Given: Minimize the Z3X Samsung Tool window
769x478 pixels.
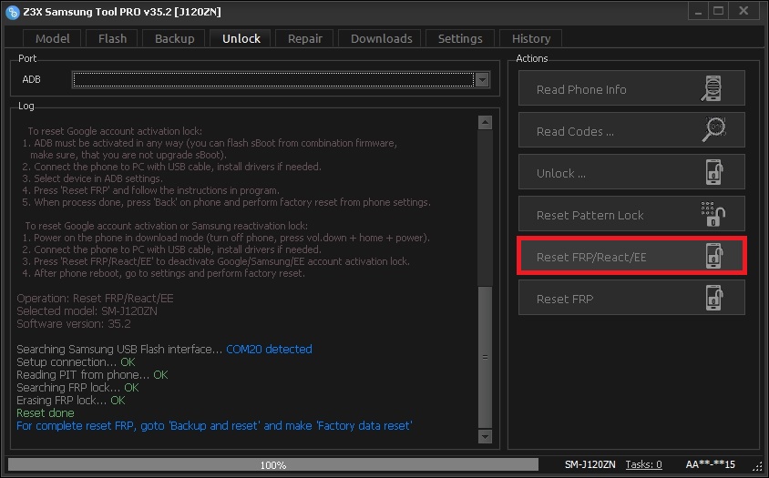Looking at the screenshot, I should [x=698, y=11].
